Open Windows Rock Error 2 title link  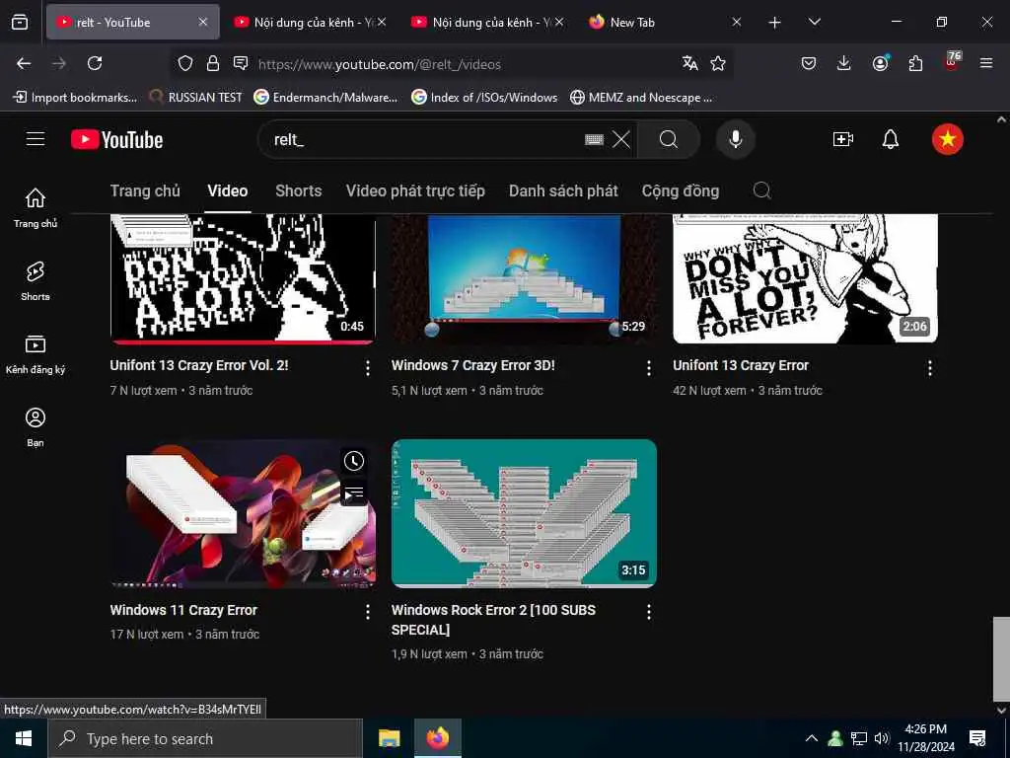tap(493, 620)
